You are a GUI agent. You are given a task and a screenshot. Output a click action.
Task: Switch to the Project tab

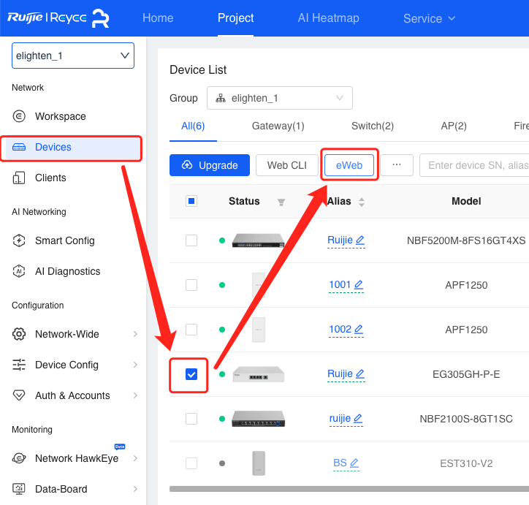(235, 18)
